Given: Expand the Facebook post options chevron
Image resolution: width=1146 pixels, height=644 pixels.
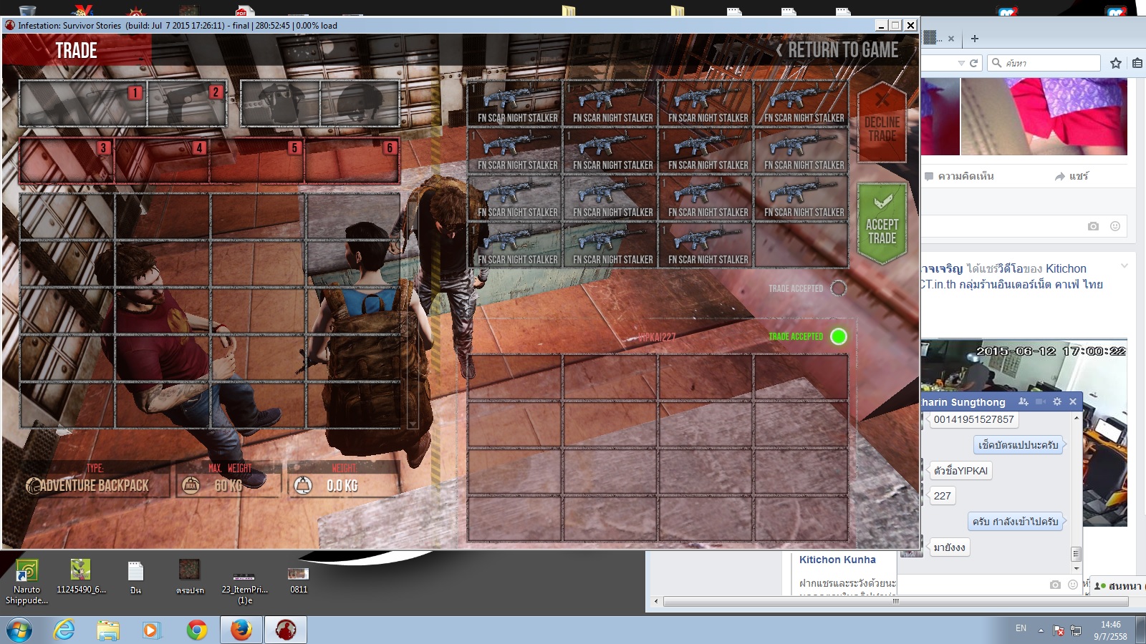Looking at the screenshot, I should (1125, 266).
